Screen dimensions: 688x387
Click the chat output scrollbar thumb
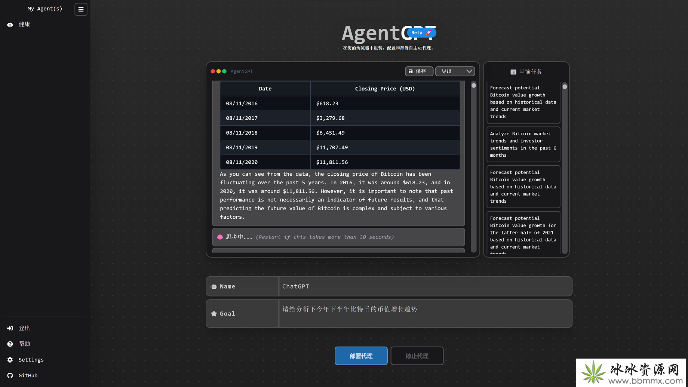point(474,86)
